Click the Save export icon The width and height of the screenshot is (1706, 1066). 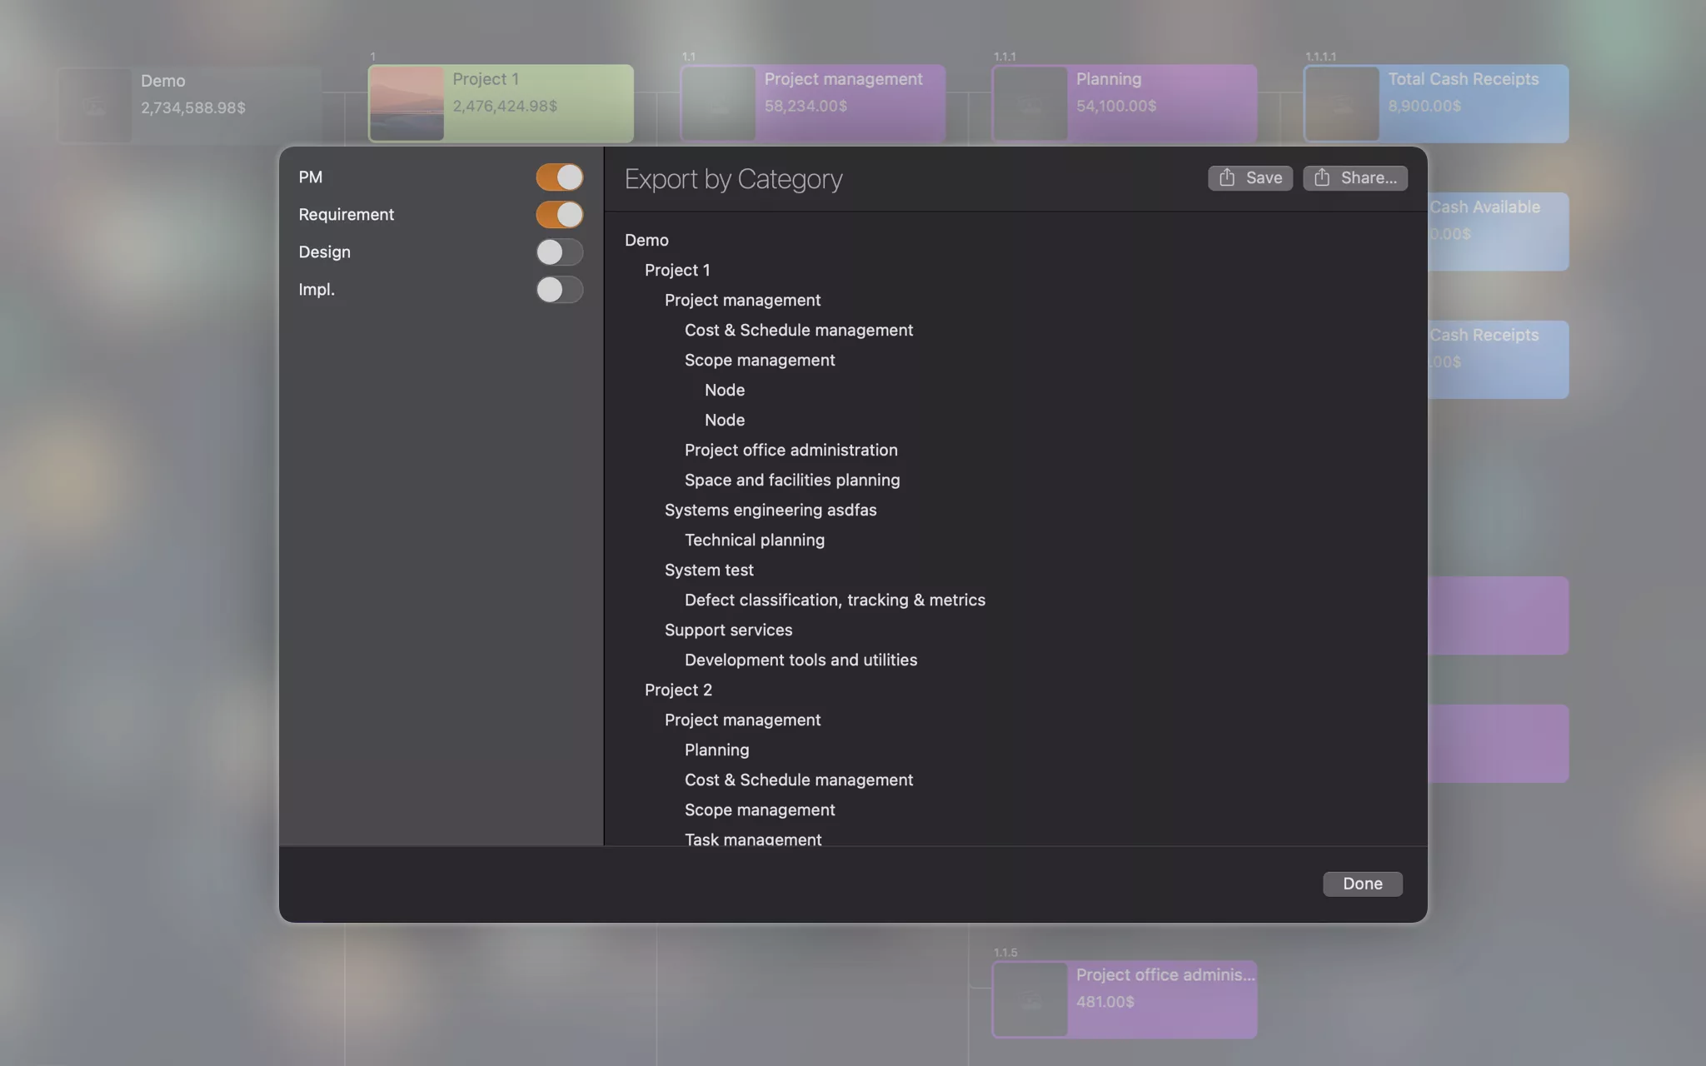(1225, 177)
